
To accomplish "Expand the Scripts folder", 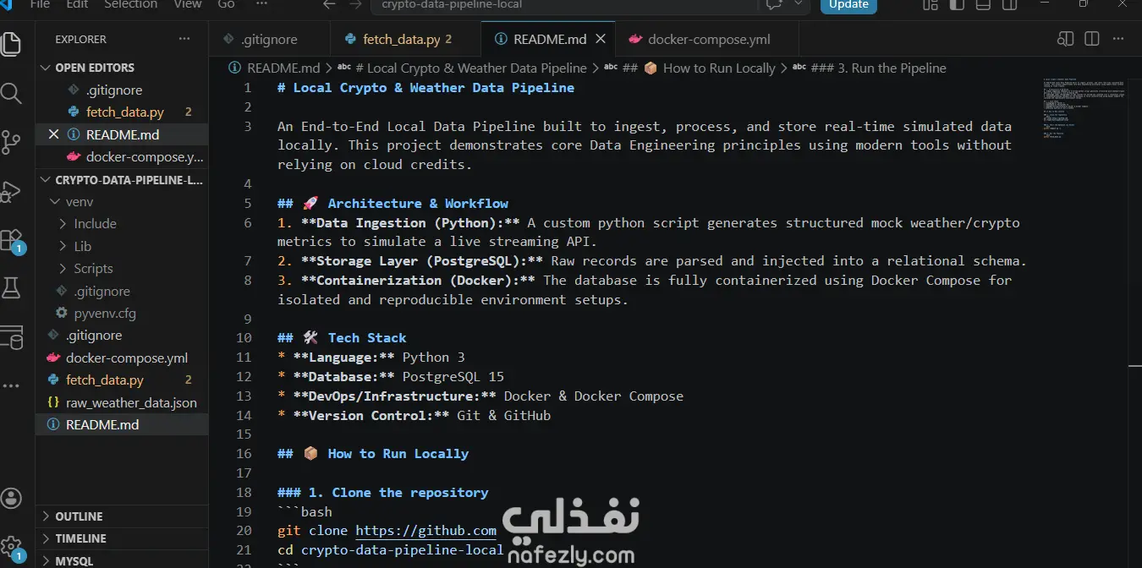I will point(63,269).
